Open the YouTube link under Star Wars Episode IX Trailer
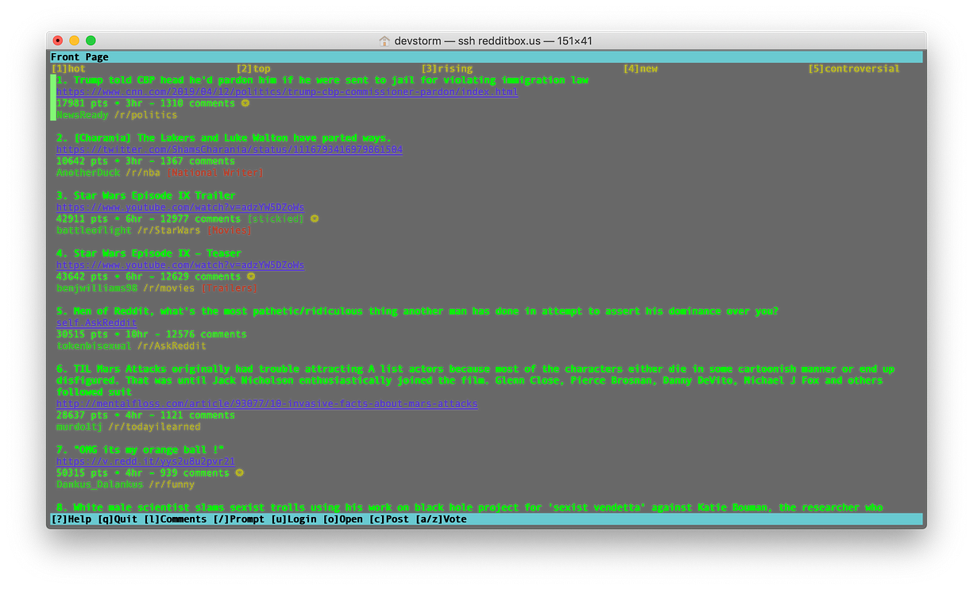The height and width of the screenshot is (590, 973). (180, 207)
